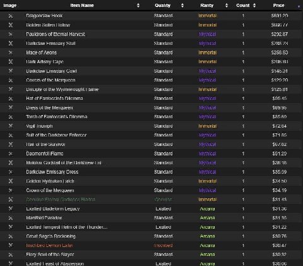Select the Exalted Feast of Abscession name
303x266 pixels.
pos(55,263)
